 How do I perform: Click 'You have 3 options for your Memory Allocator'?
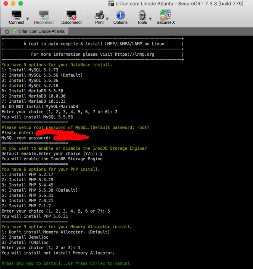pos(67,227)
